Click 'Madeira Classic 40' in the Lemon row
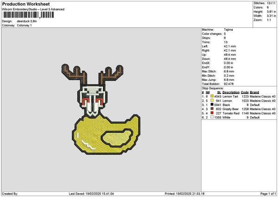Screen dimensions: 278x197 [263, 101]
